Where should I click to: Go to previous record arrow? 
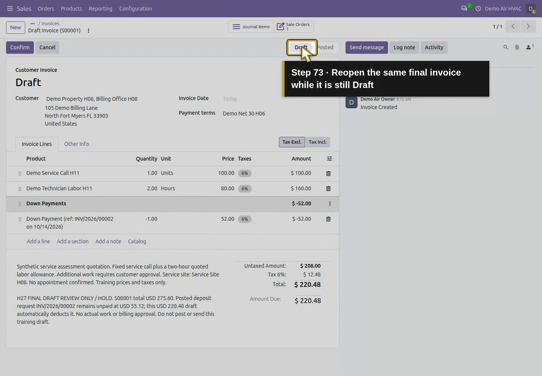513,26
